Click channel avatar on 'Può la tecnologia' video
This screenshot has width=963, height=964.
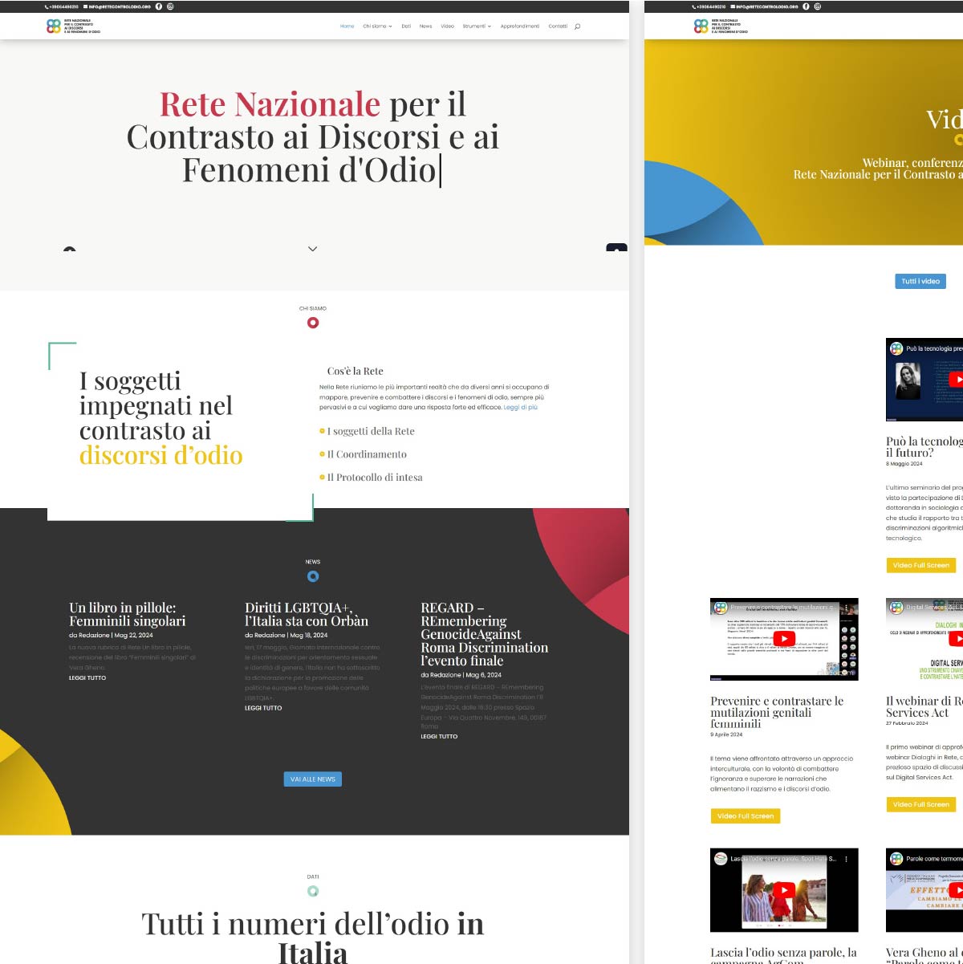point(896,348)
